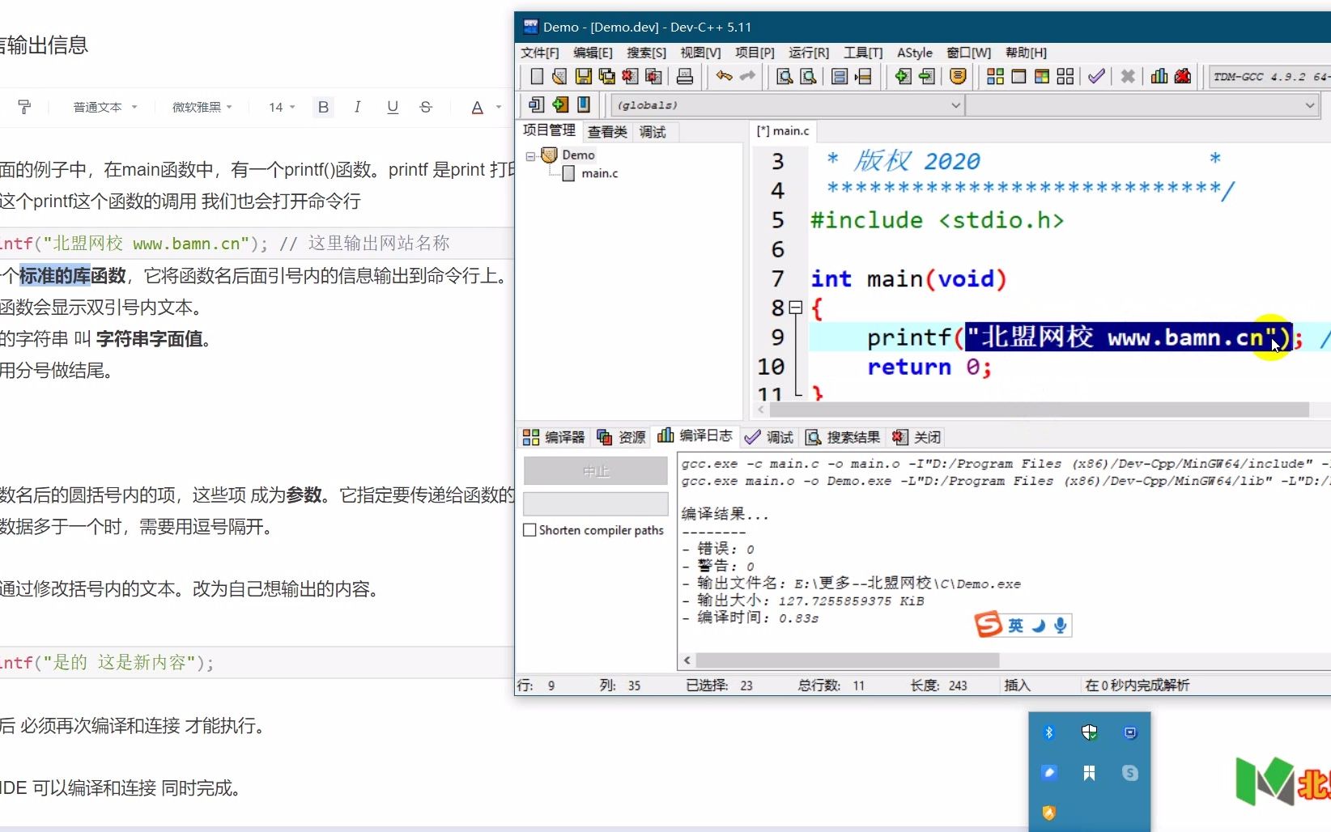Collapse the code fold at line 8
1331x832 pixels.
tap(796, 308)
